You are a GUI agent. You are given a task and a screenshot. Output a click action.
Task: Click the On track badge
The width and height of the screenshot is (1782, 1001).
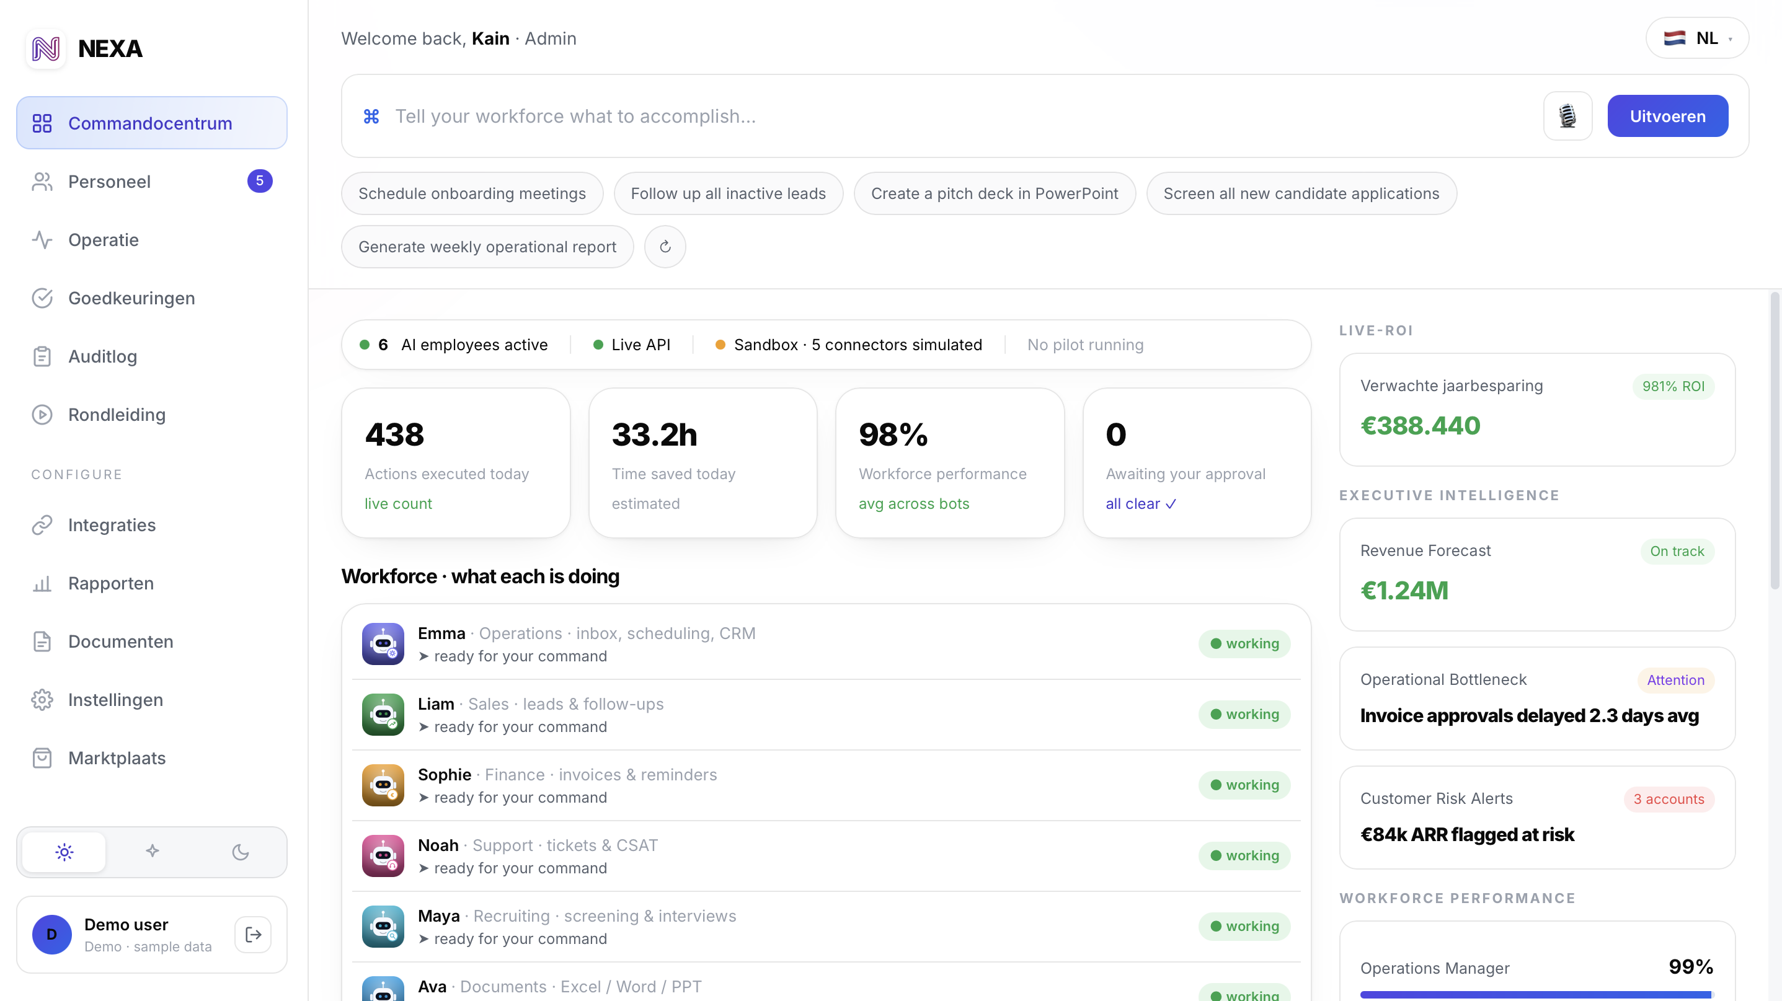[x=1677, y=551]
